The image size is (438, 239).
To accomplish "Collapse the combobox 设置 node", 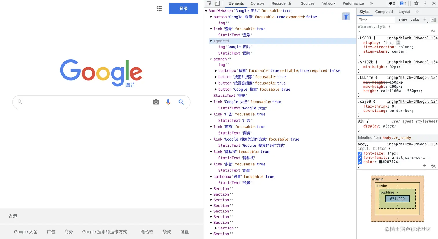I will pyautogui.click(x=211, y=177).
